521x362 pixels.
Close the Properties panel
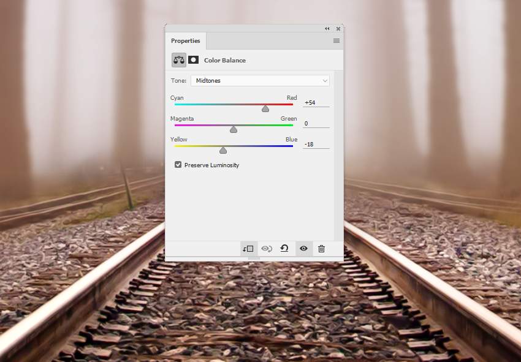point(338,28)
